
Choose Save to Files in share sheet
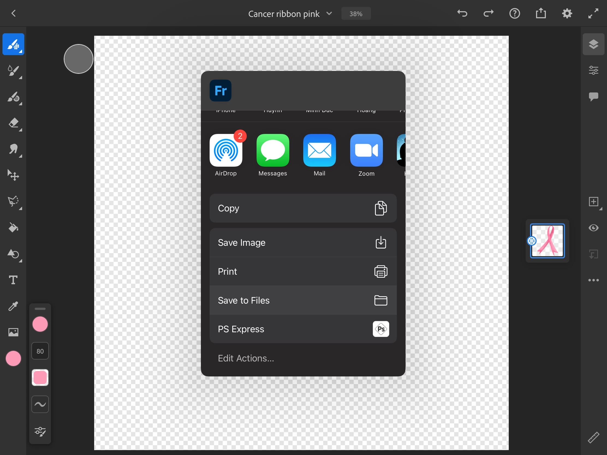[303, 300]
